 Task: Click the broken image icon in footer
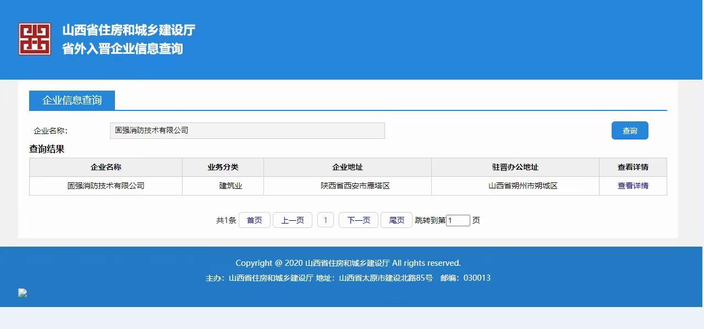(x=23, y=293)
